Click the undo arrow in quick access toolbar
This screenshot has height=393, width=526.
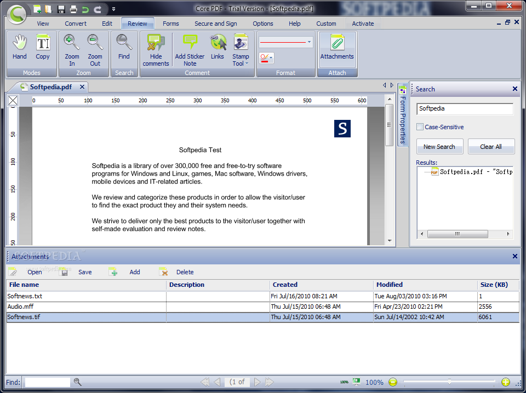coord(85,9)
